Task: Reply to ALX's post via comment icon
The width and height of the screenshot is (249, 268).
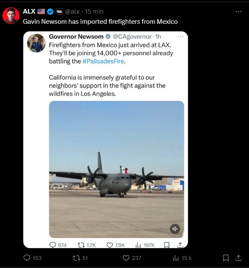Action: click(27, 258)
